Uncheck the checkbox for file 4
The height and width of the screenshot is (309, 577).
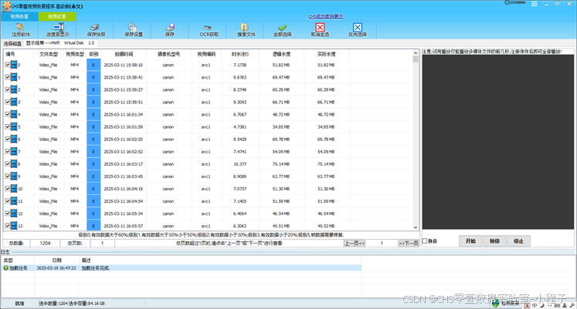(x=8, y=115)
